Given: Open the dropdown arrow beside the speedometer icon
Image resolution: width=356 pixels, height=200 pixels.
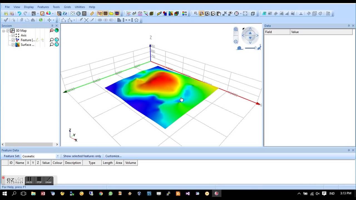Looking at the screenshot, I should (x=241, y=13).
